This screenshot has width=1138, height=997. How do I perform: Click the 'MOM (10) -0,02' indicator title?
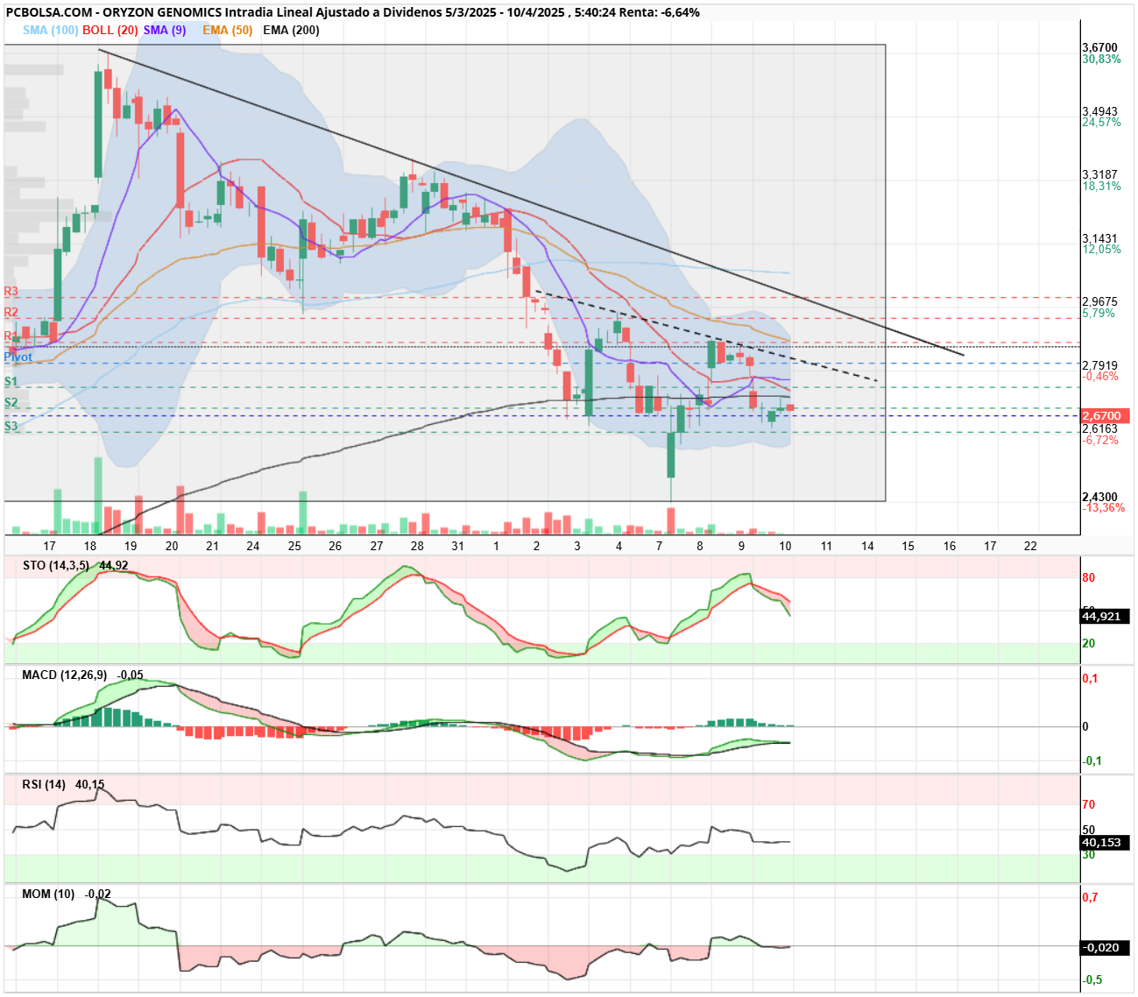coord(67,894)
